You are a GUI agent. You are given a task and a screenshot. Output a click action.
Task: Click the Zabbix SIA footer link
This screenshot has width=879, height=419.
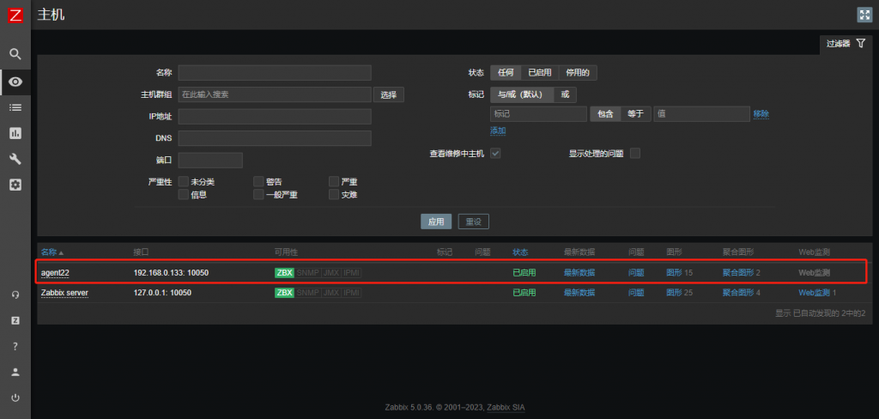click(506, 407)
